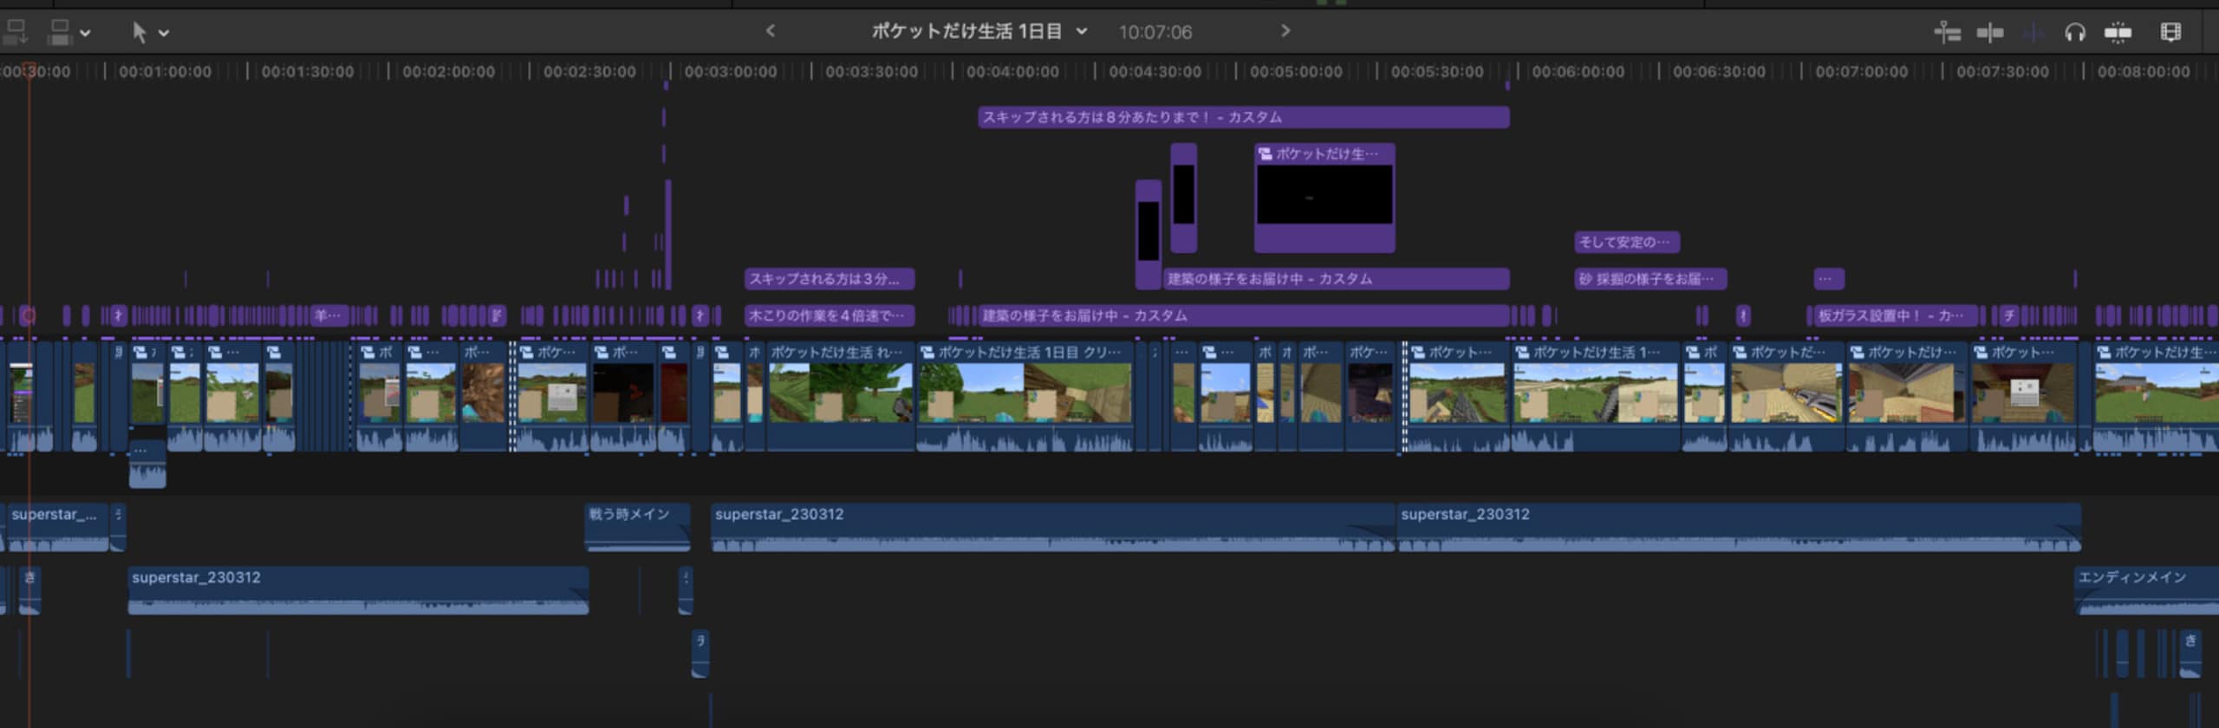Screen dimensions: 2219x728
Task: Select audio clip 戦う時メイン
Action: pos(638,526)
